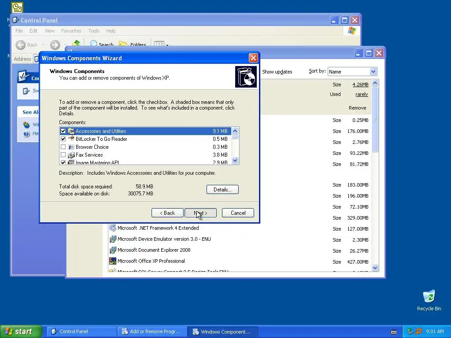Continue the wizard with the Next button
This screenshot has width=451, height=338.
pos(200,213)
